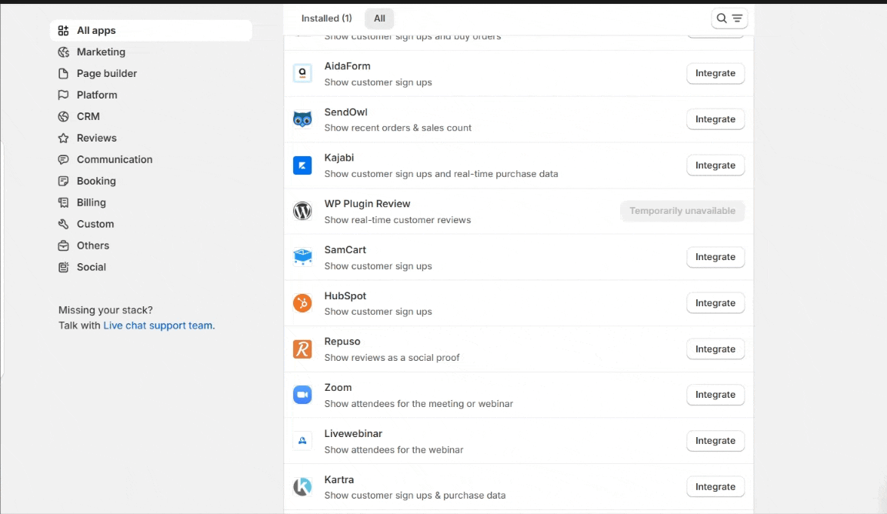Viewport: 887px width, 514px height.
Task: Open search and filter control
Action: coord(729,18)
